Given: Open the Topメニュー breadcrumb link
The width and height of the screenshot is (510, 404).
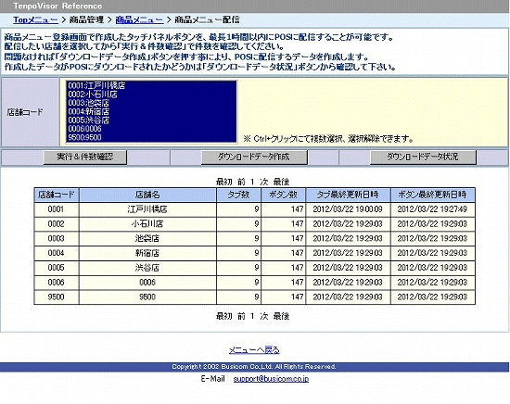Looking at the screenshot, I should [36, 19].
